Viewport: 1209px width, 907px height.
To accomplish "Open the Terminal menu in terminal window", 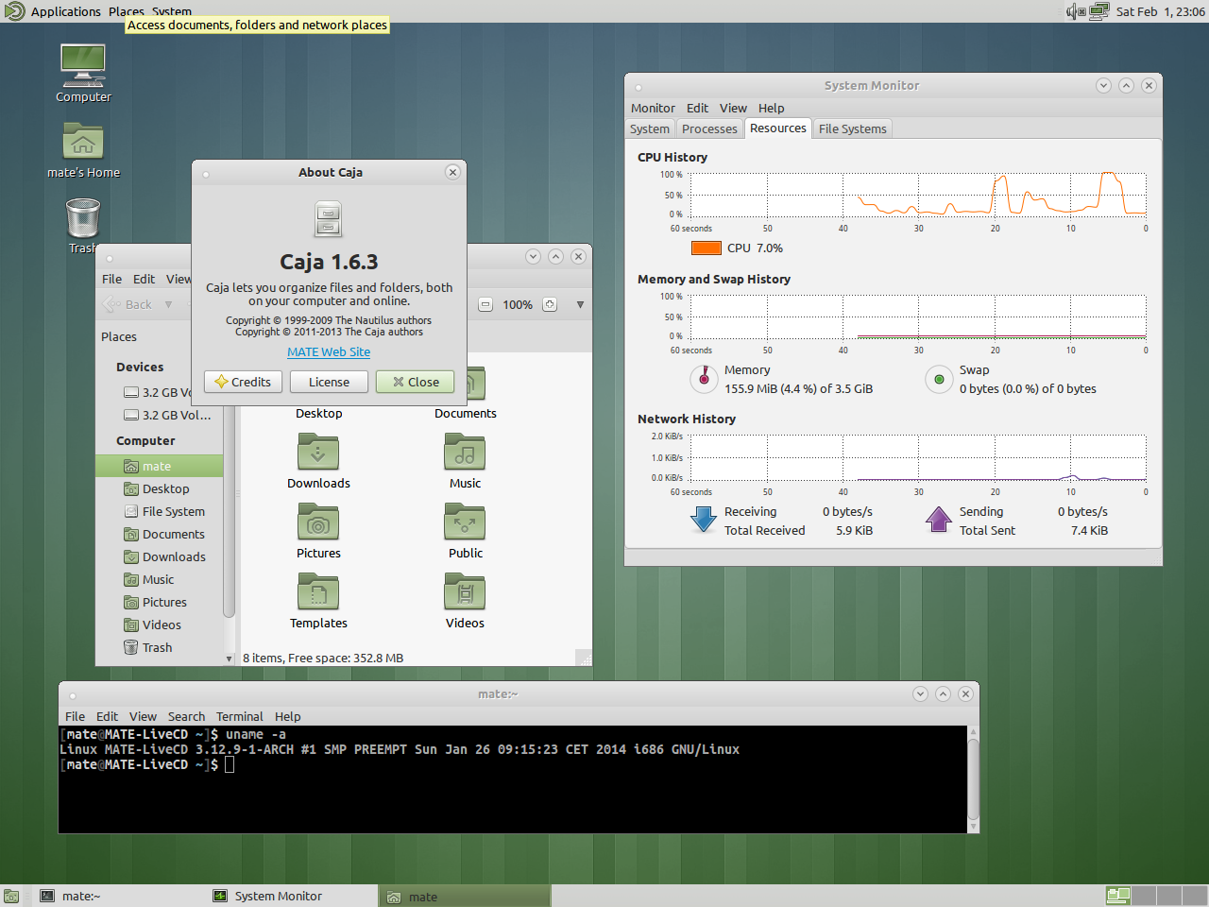I will pos(239,716).
